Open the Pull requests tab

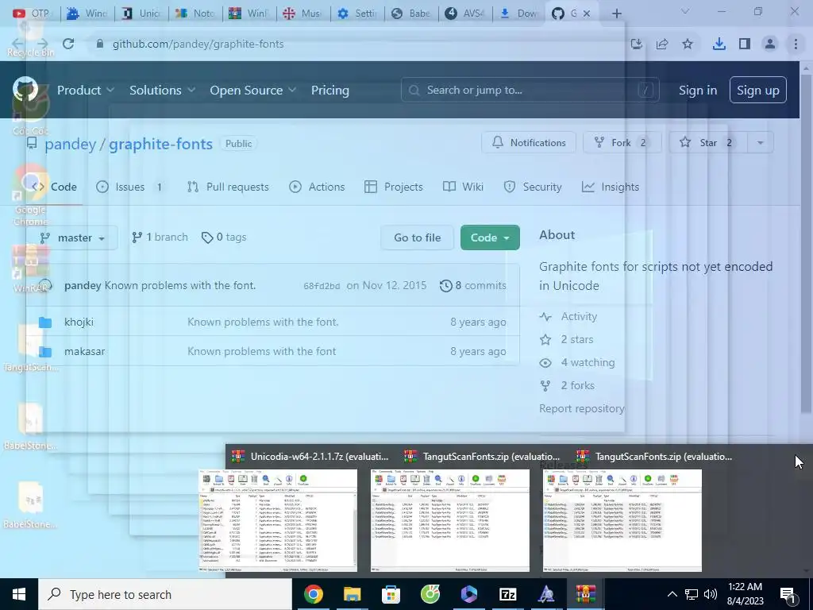[228, 187]
